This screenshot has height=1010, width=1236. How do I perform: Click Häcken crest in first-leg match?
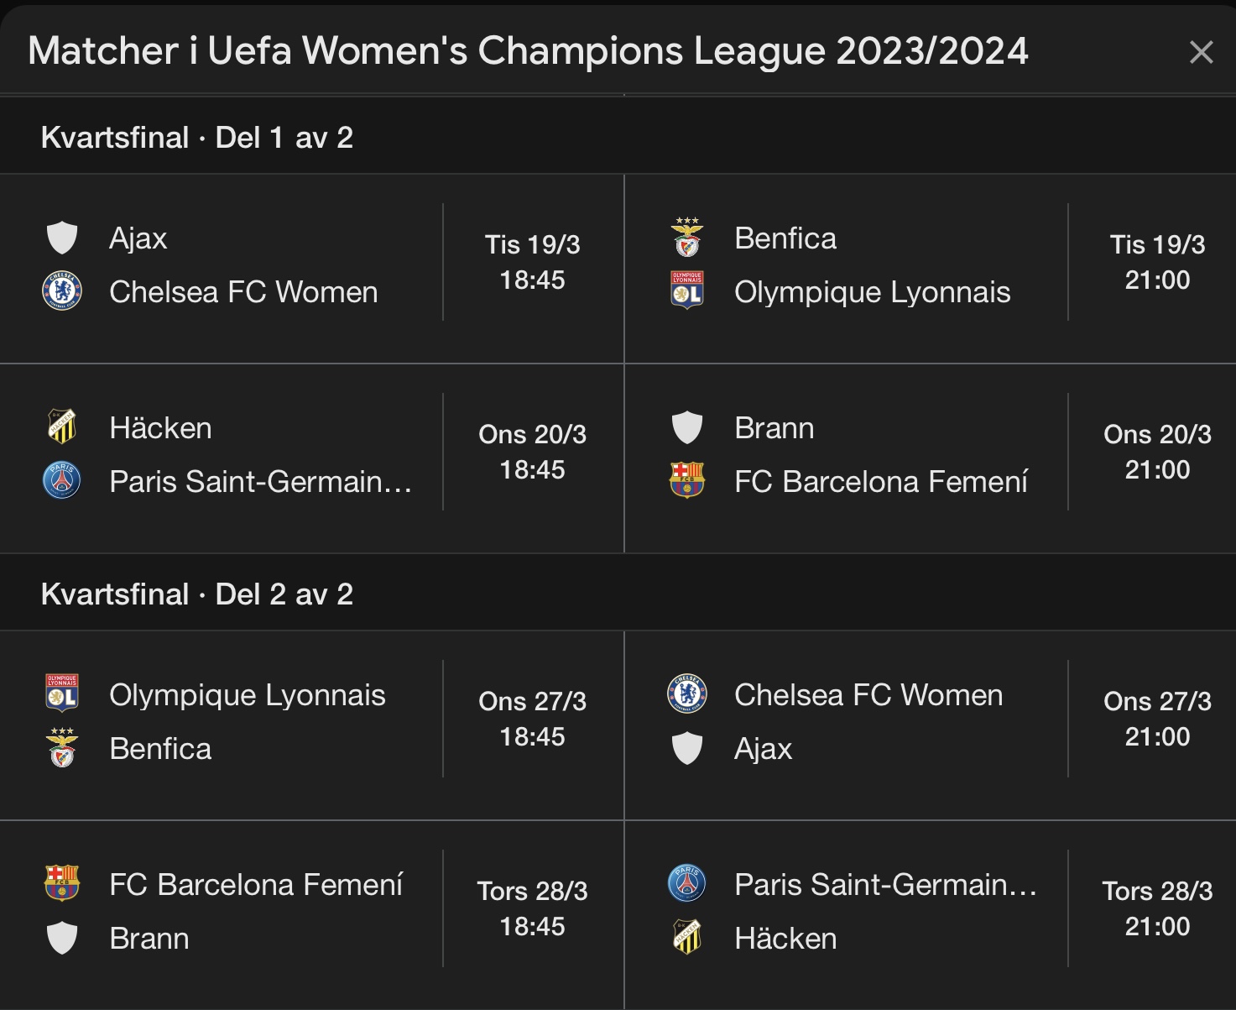(62, 427)
